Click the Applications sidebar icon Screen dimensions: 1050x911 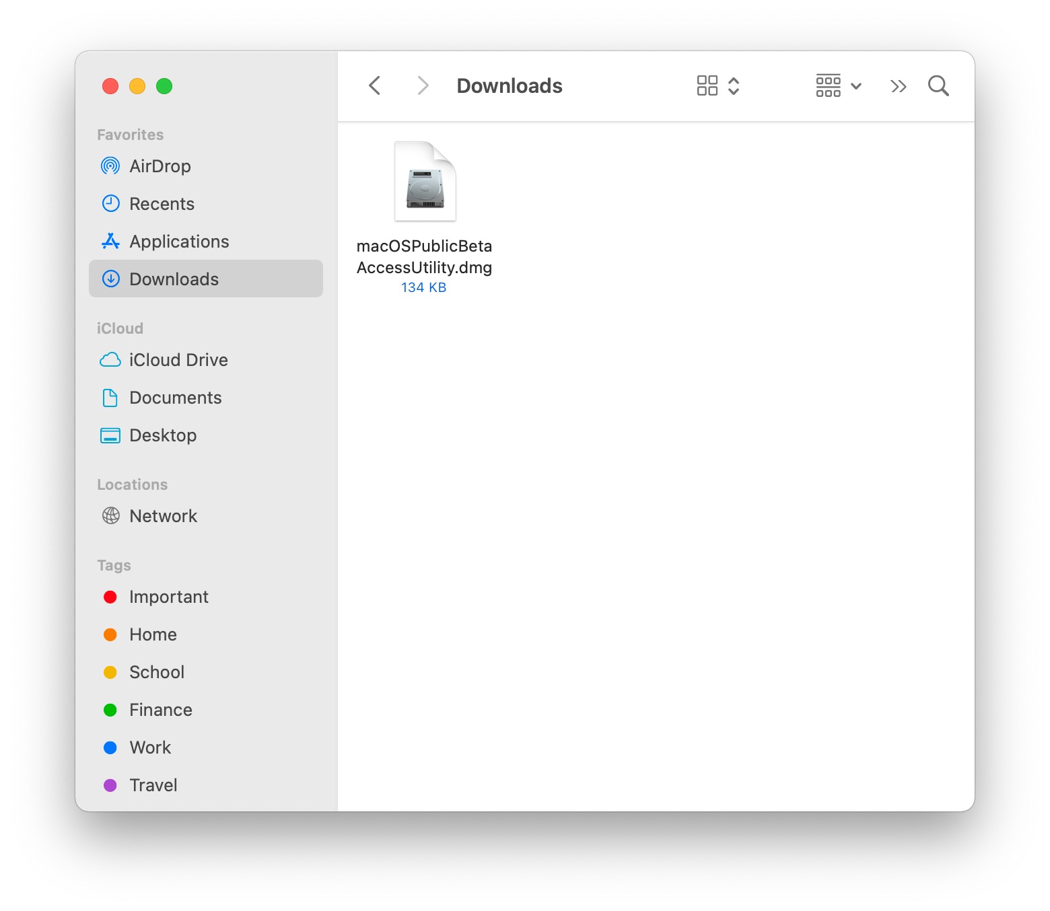110,241
